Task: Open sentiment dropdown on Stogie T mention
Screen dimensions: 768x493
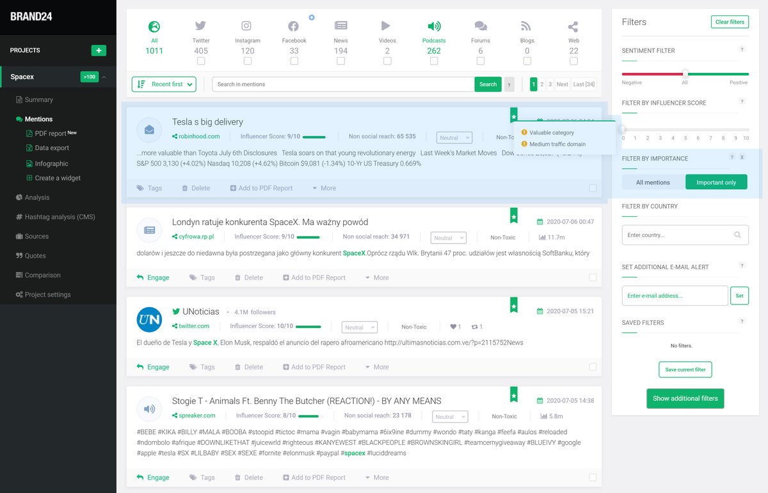Action: 449,417
